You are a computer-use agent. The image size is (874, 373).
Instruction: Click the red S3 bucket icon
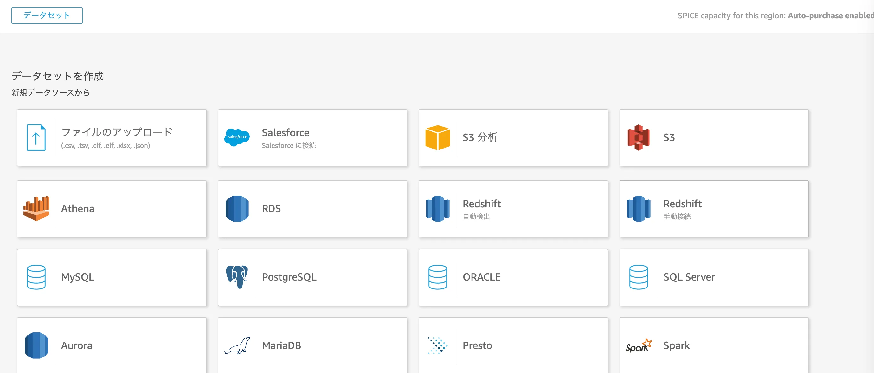click(638, 138)
